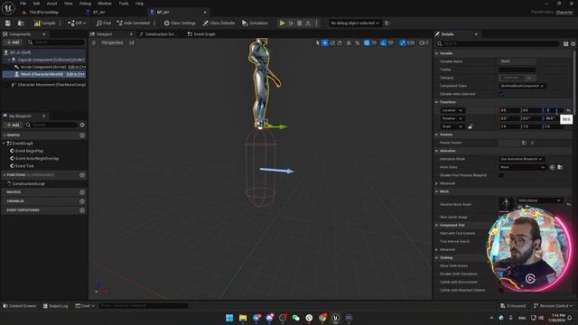This screenshot has width=578, height=325.
Task: Open the Tools menu
Action: click(124, 4)
